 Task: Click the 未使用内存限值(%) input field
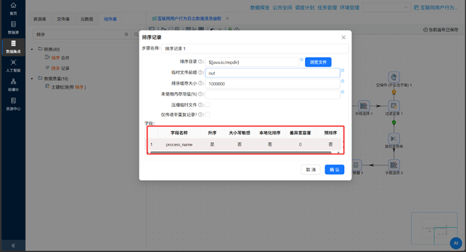(x=273, y=94)
